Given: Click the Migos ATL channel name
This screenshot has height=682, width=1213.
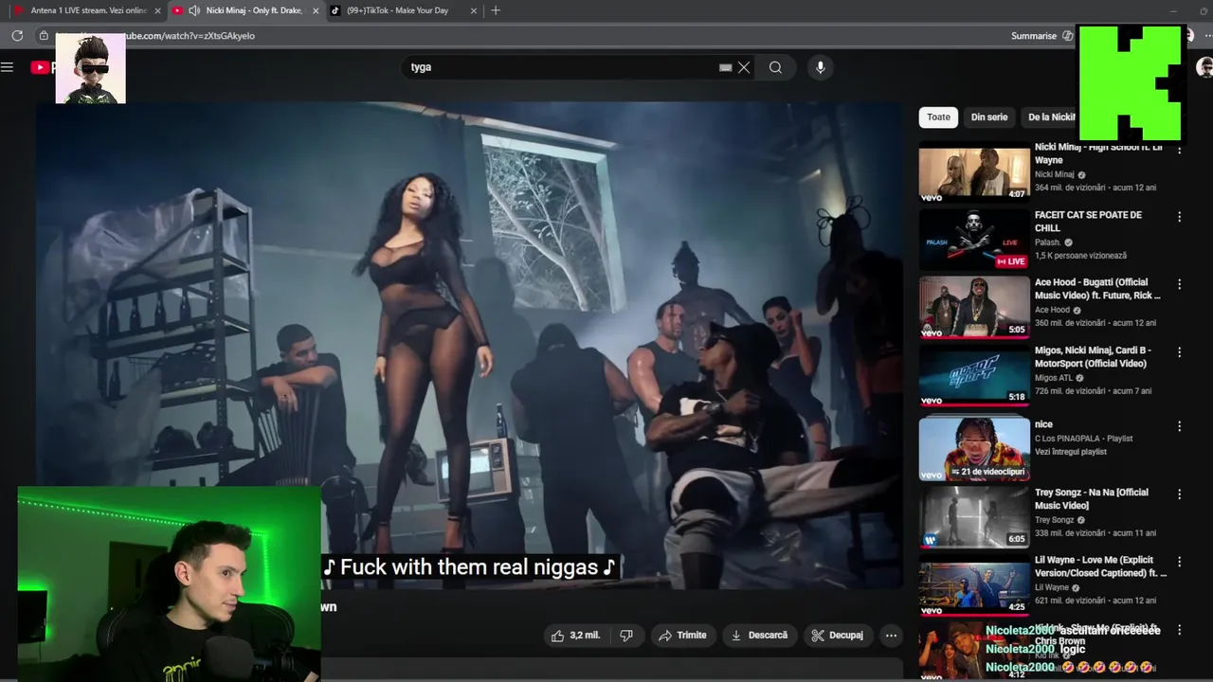Looking at the screenshot, I should (x=1054, y=378).
